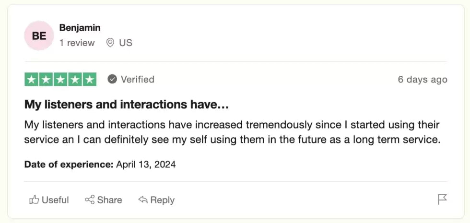
Task: Click the Share network icon
Action: click(x=90, y=200)
